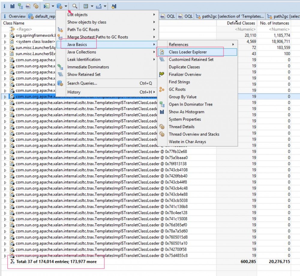Open the Leak Identification submenu
300x276 pixels.
click(x=106, y=59)
